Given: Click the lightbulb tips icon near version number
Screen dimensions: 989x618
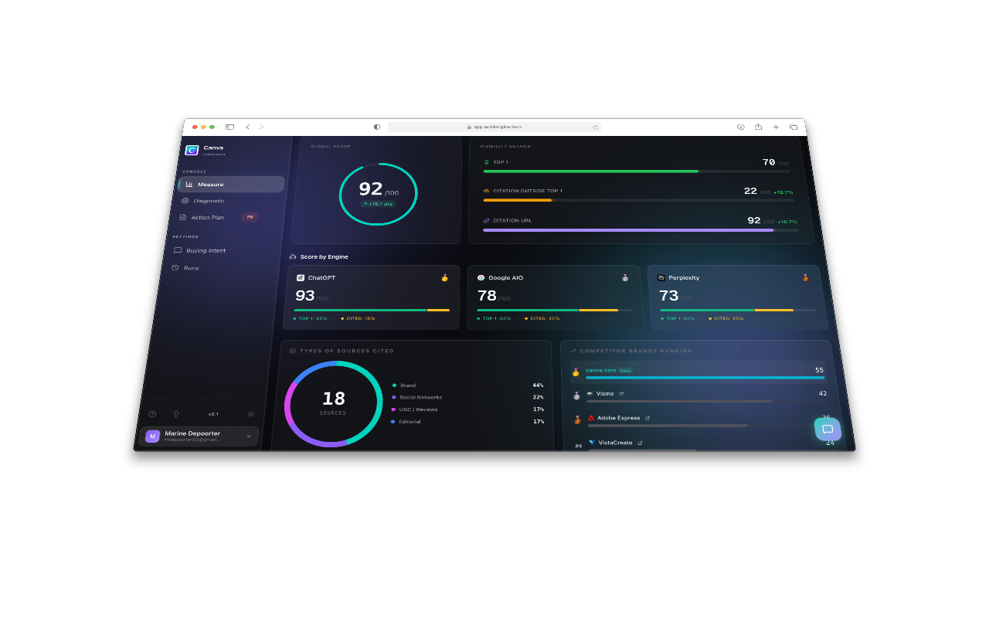Looking at the screenshot, I should 176,413.
